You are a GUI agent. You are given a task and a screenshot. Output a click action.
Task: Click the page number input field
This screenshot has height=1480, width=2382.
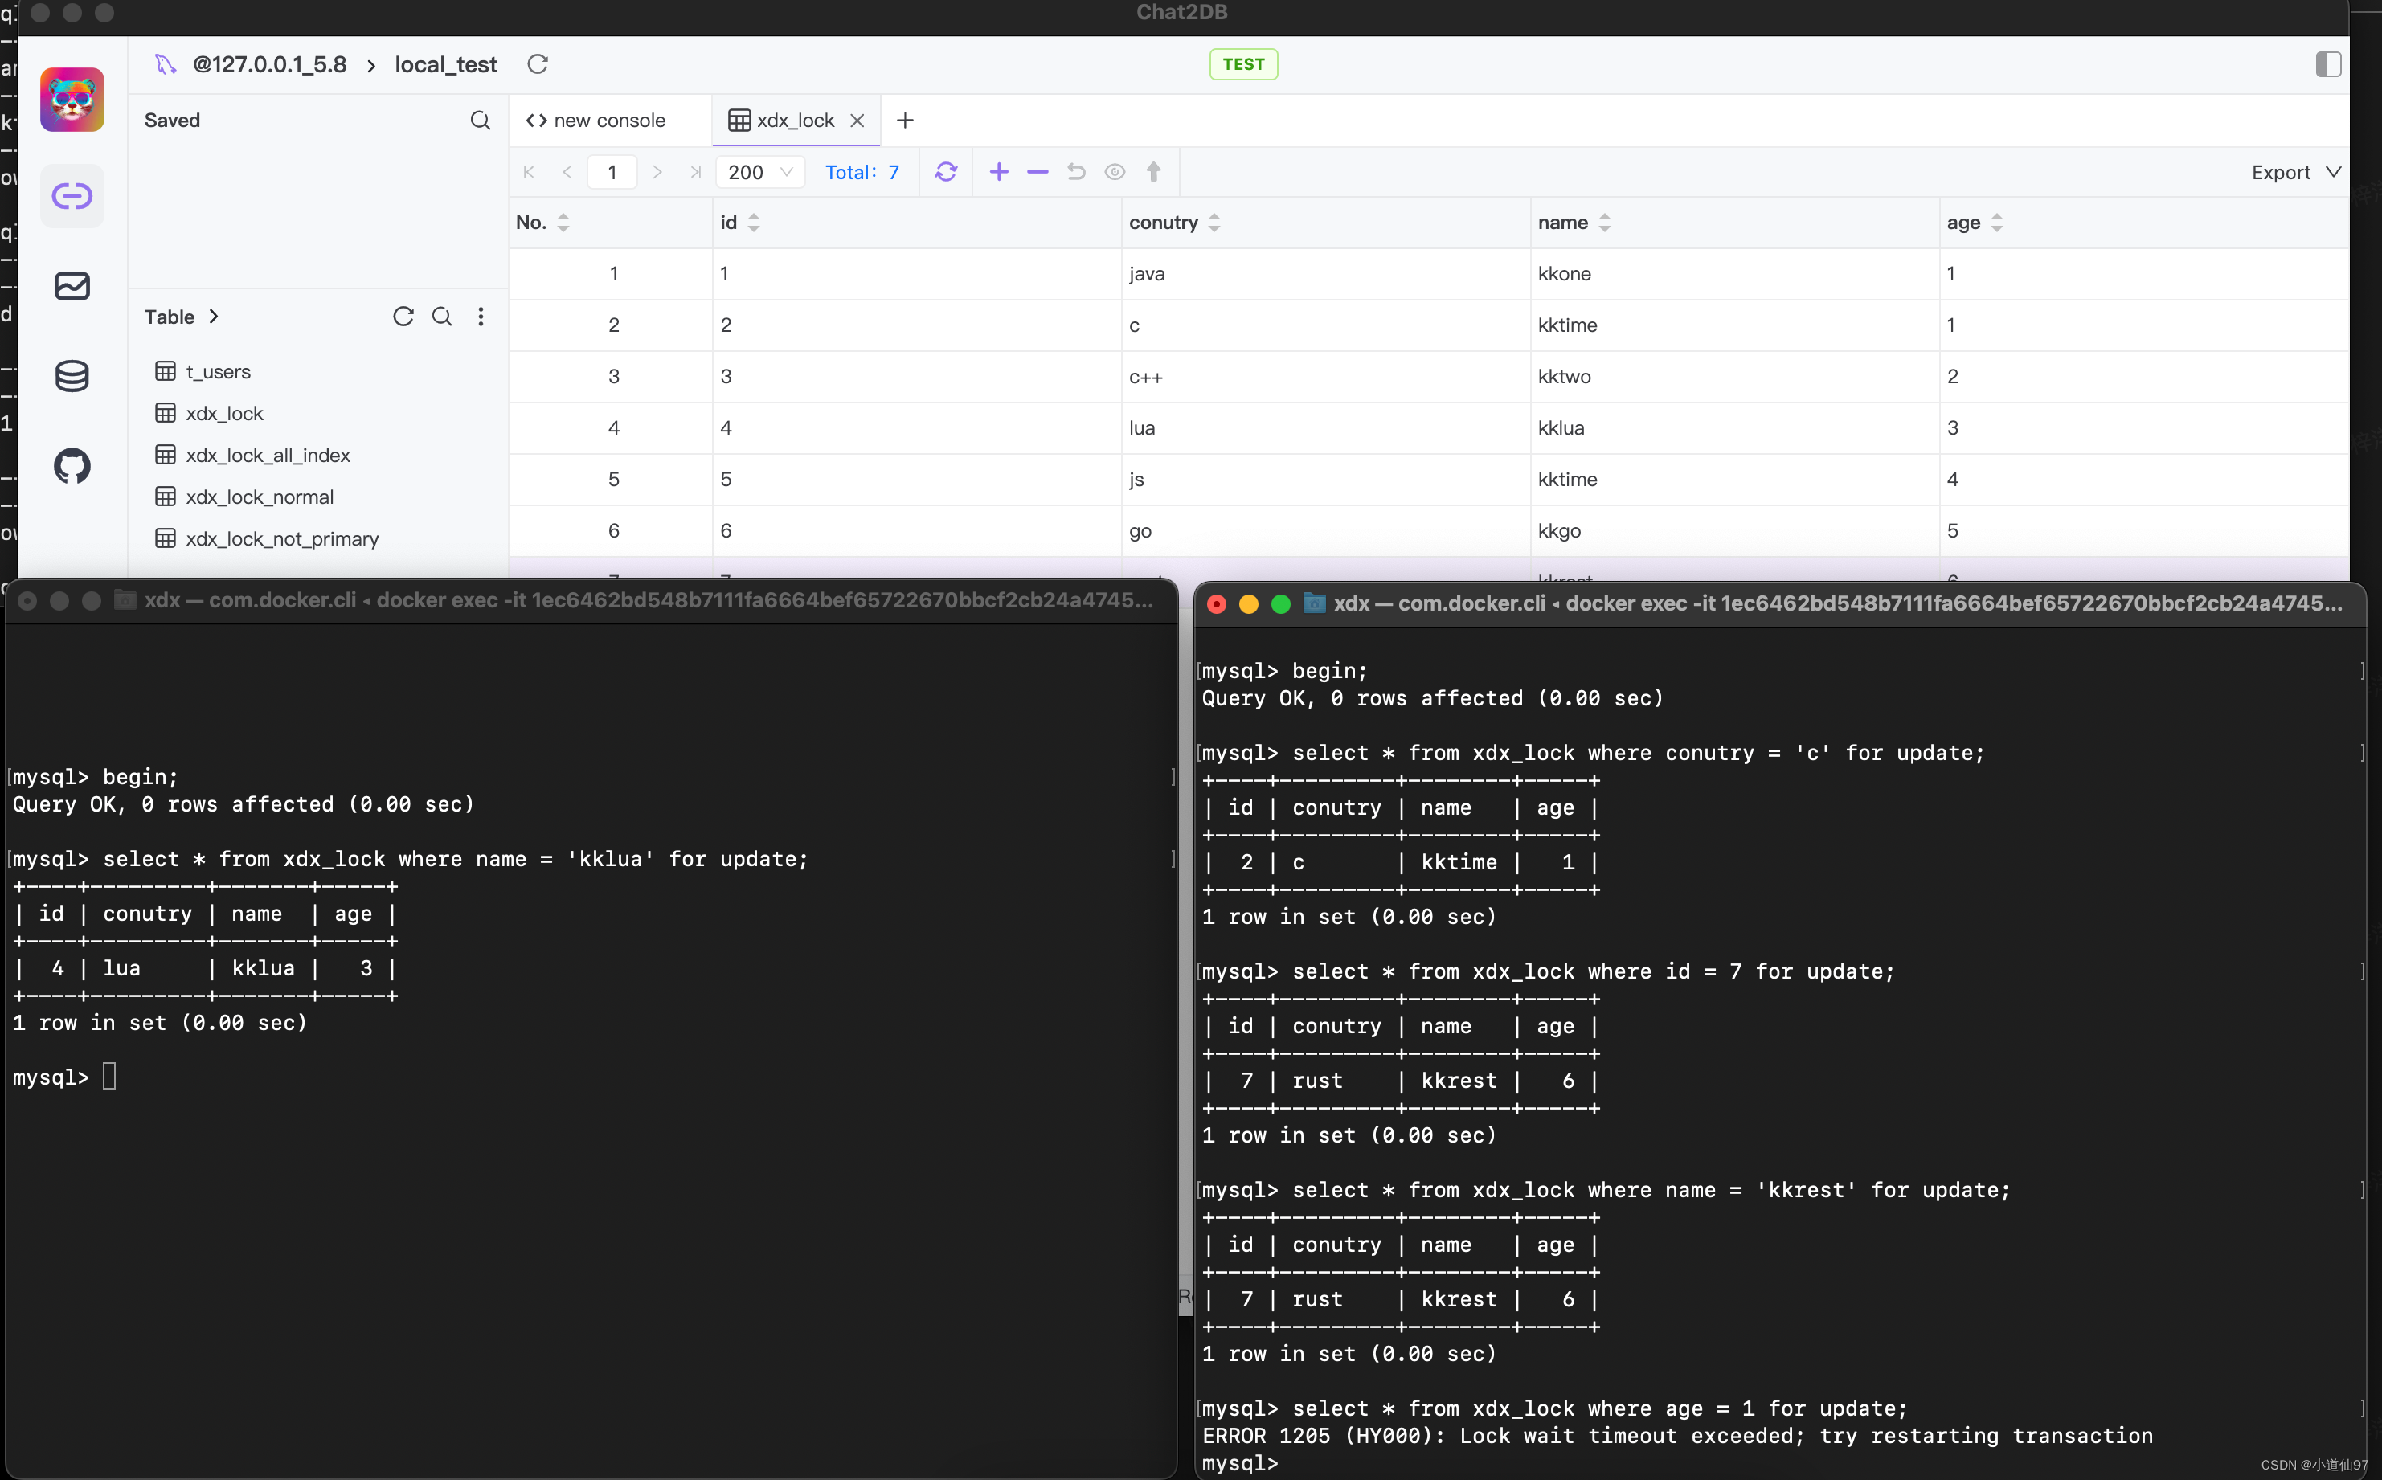pyautogui.click(x=612, y=172)
